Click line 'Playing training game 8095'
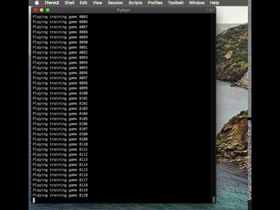Viewport: 280px width, 210px height. click(60, 68)
